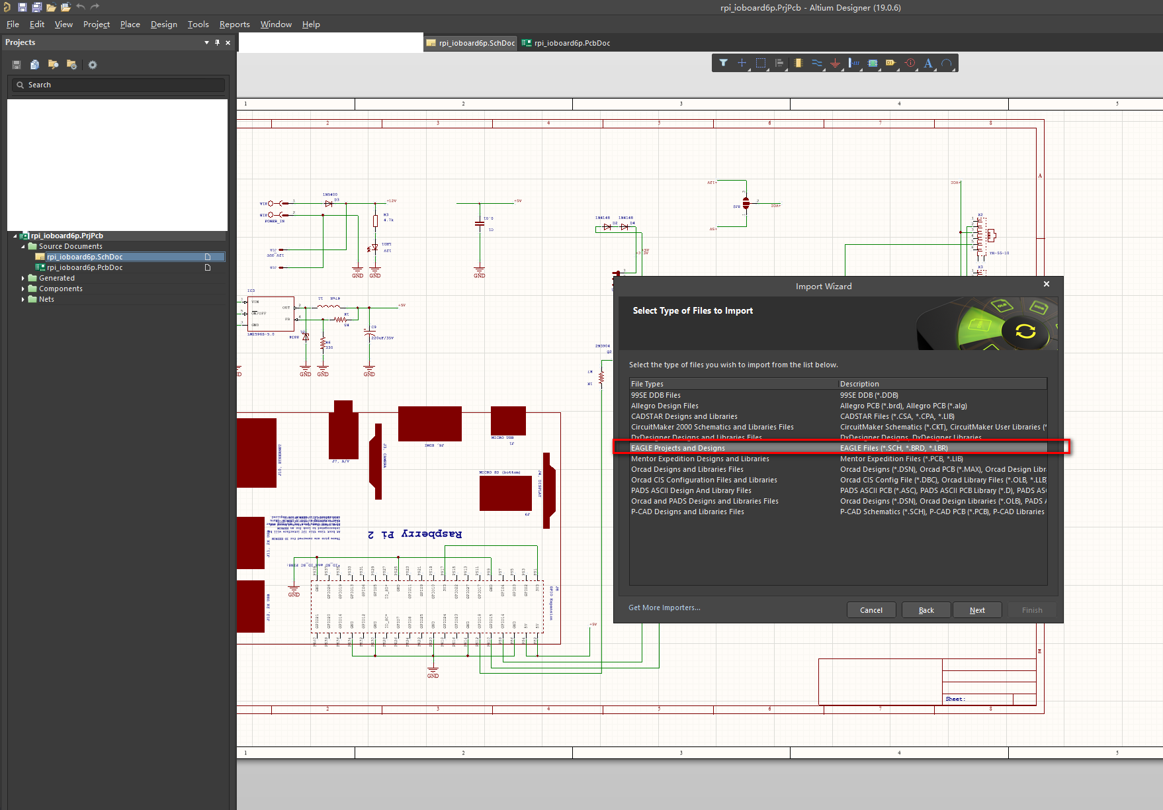This screenshot has height=810, width=1163.
Task: Click the Save All icon in title bar
Action: click(36, 7)
